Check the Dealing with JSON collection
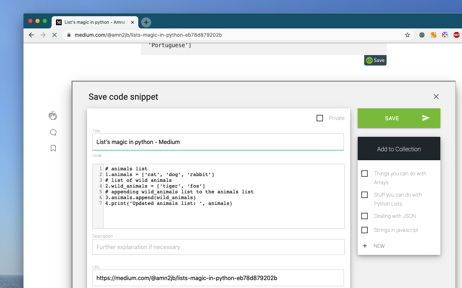 click(x=364, y=216)
